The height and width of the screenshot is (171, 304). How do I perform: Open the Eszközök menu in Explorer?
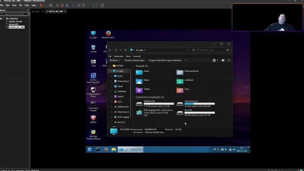pos(137,56)
